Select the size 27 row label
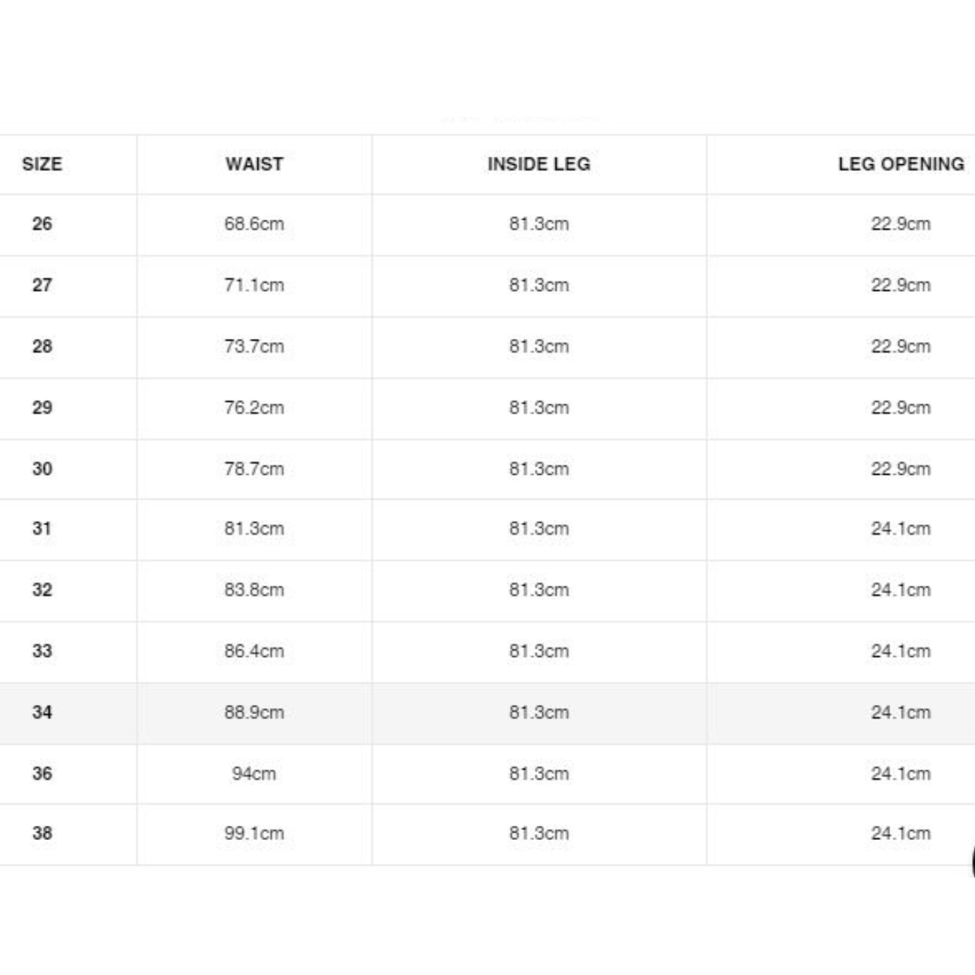The image size is (975, 975). click(x=42, y=285)
